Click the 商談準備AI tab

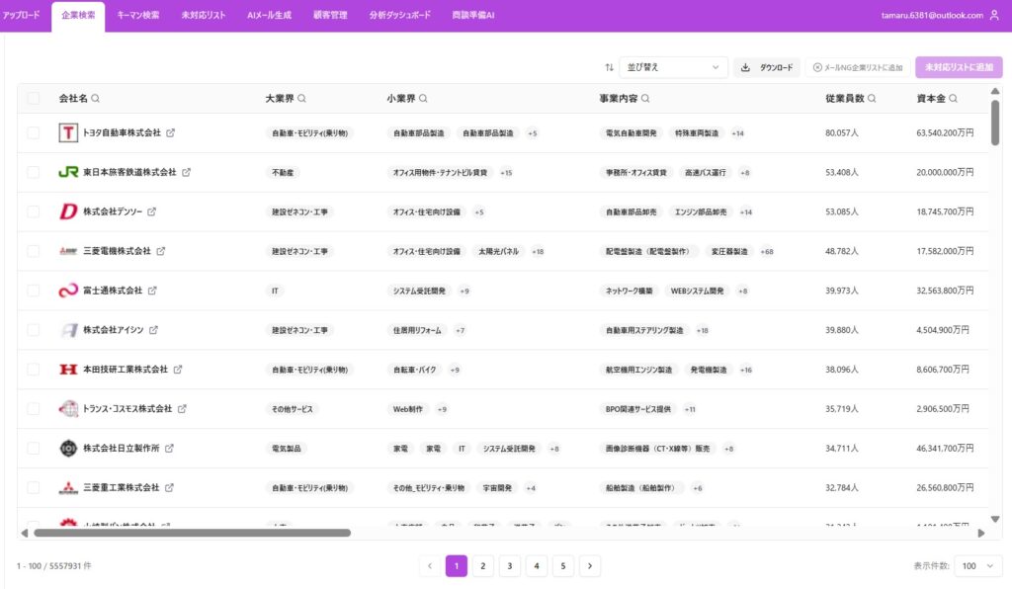473,15
